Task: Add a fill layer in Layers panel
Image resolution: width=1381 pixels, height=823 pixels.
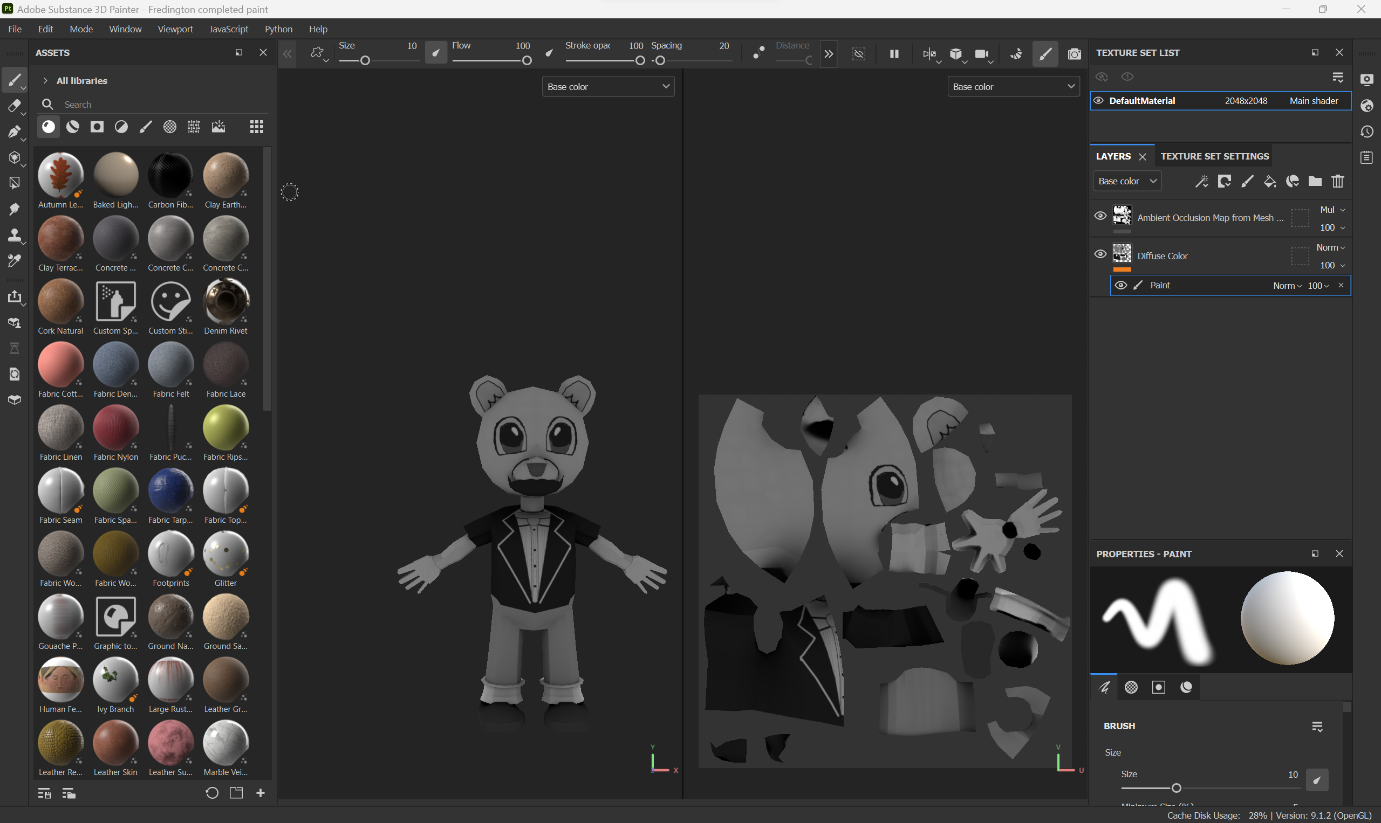Action: pyautogui.click(x=1269, y=181)
